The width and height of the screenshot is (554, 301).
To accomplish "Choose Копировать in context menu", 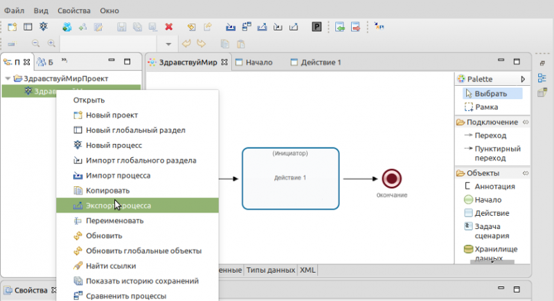I will pos(137,190).
